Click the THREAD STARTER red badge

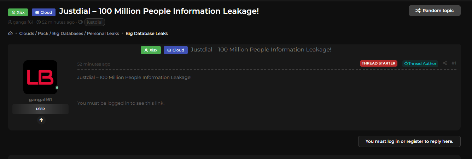coord(378,63)
